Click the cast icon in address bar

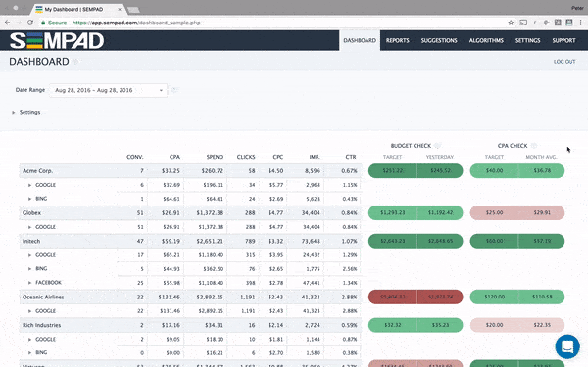[x=523, y=23]
